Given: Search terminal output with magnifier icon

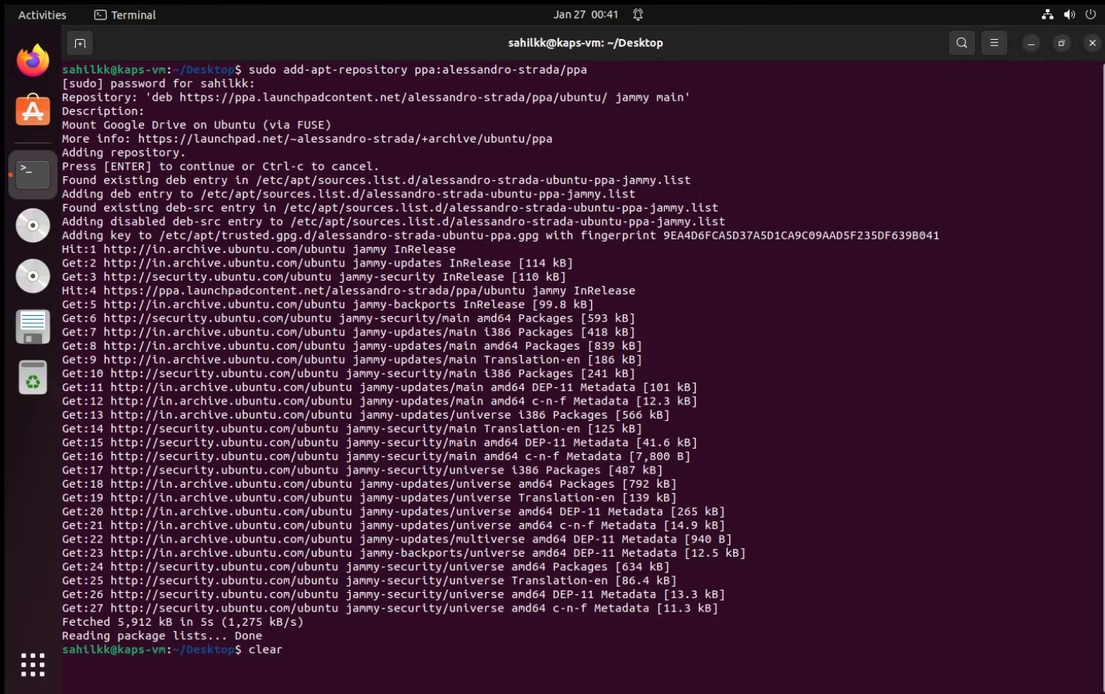Looking at the screenshot, I should 962,43.
